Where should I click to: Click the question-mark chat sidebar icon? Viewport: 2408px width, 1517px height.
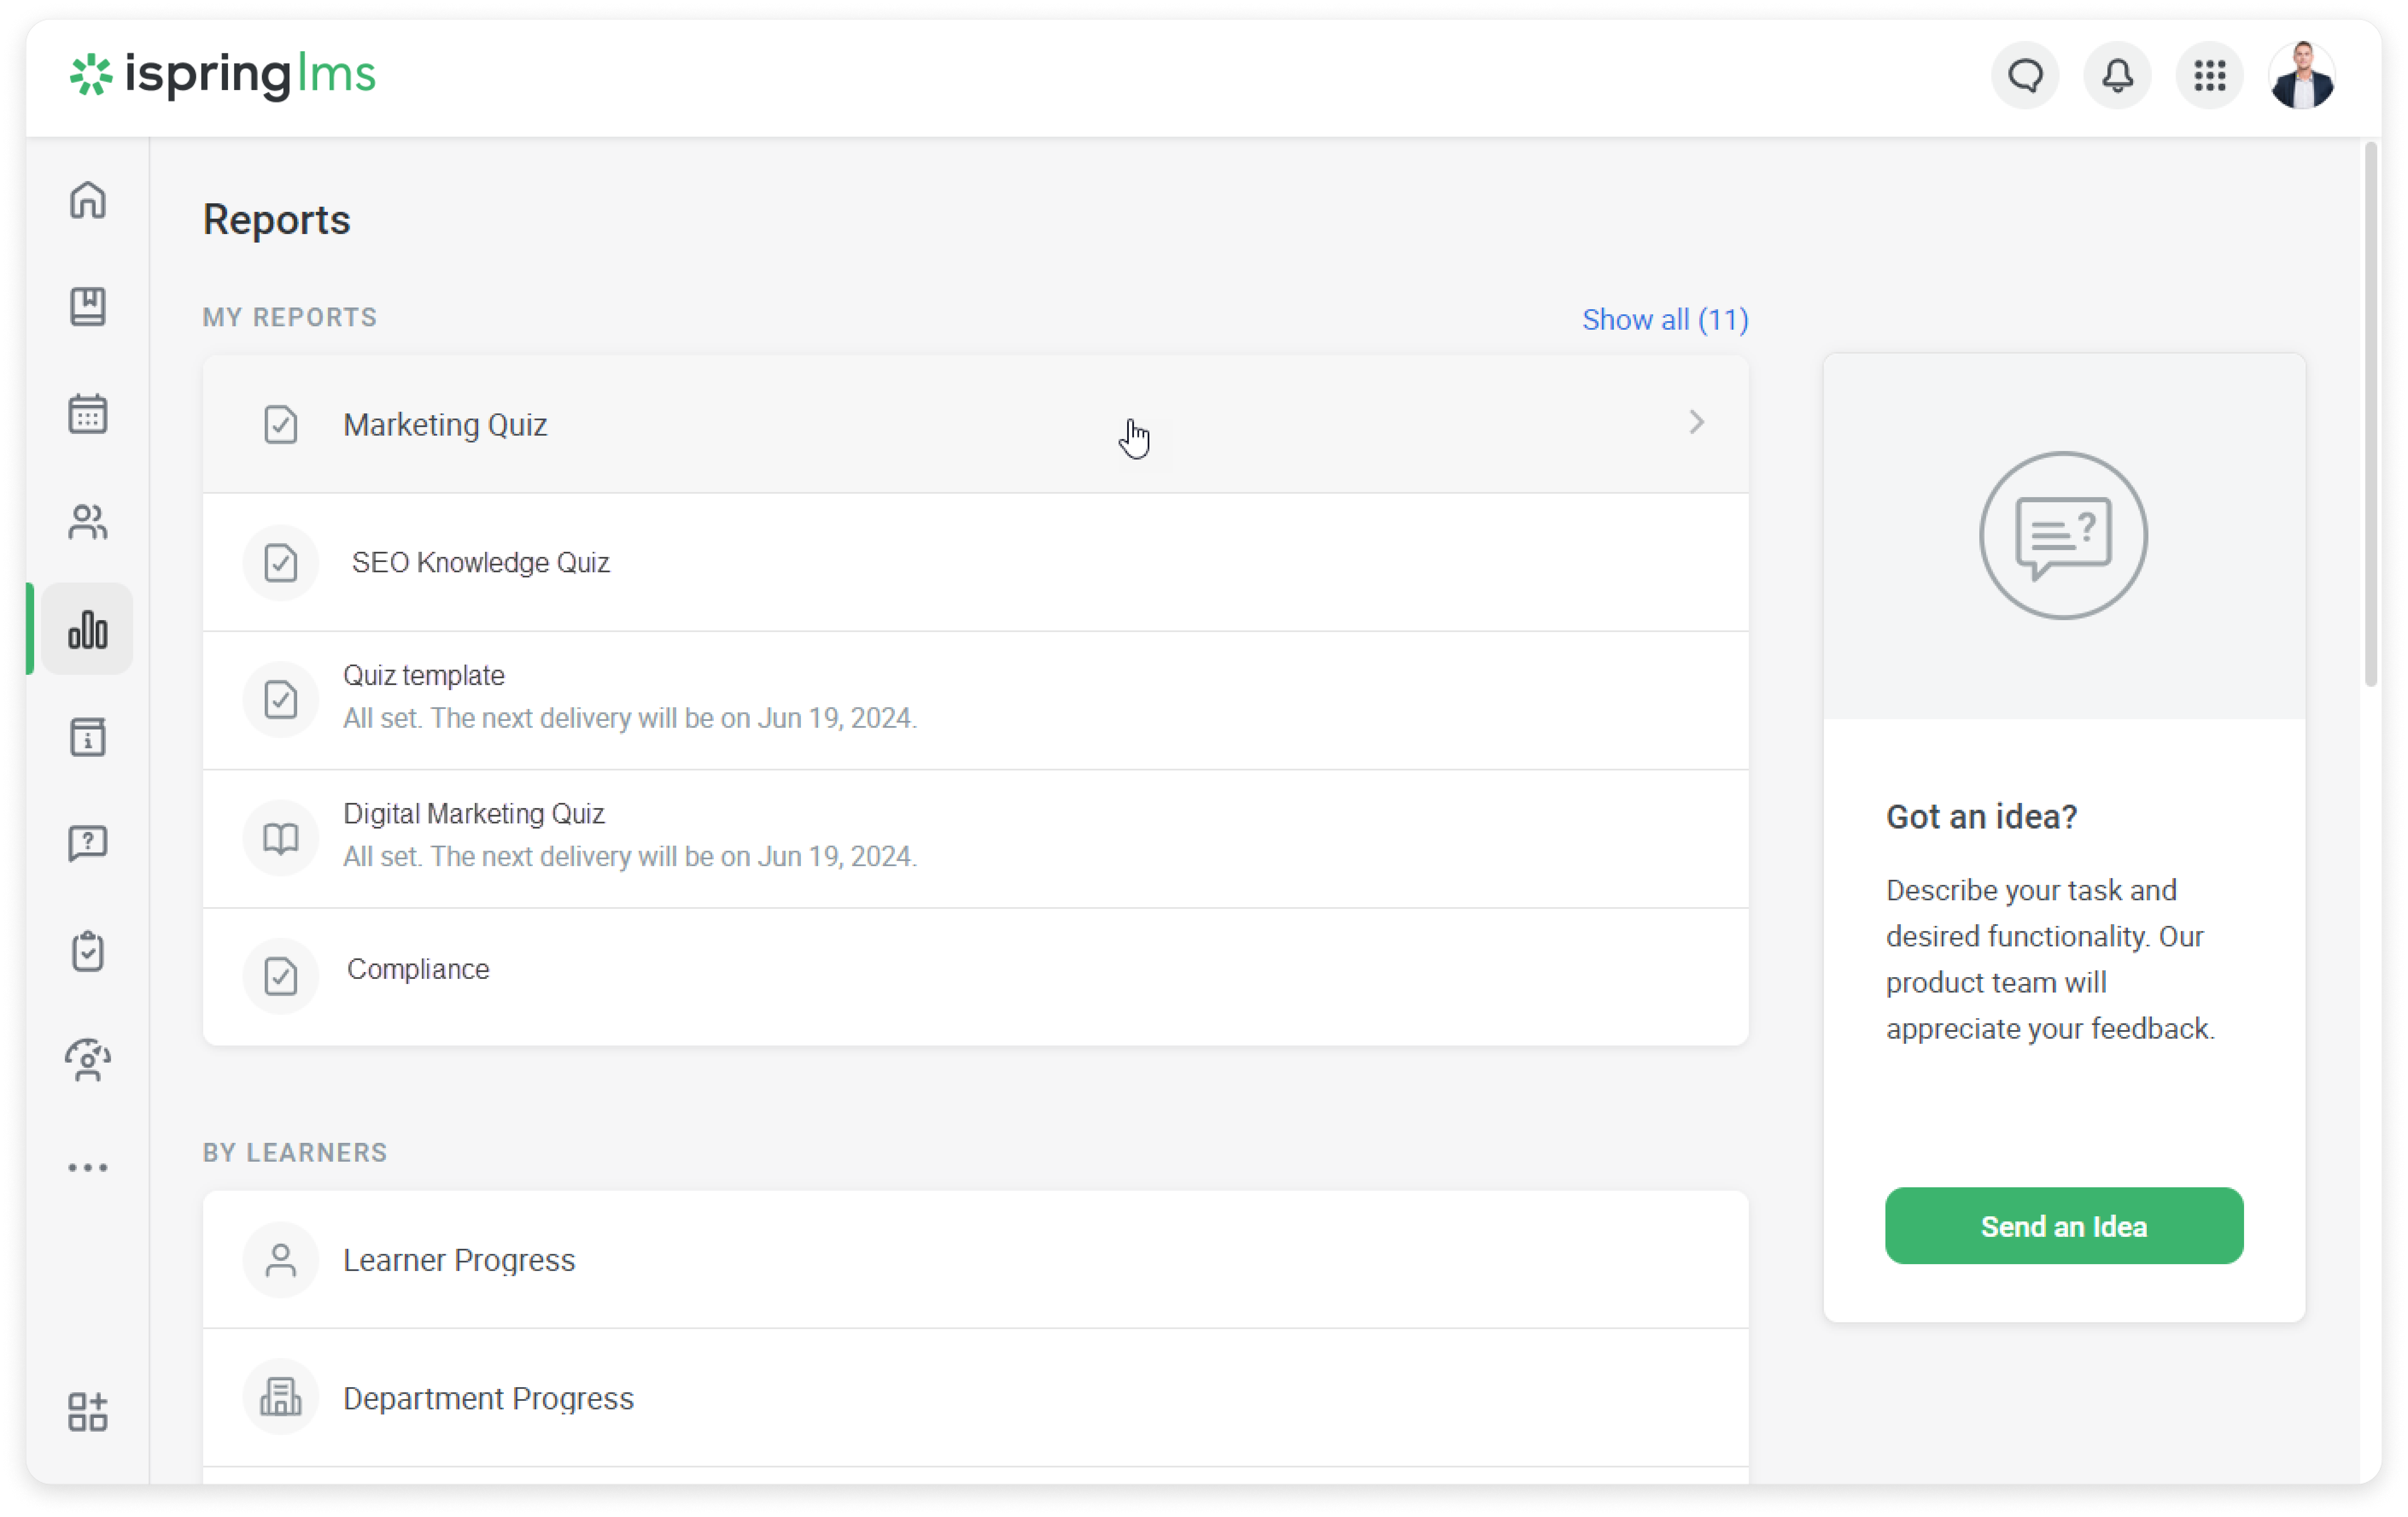coord(88,843)
